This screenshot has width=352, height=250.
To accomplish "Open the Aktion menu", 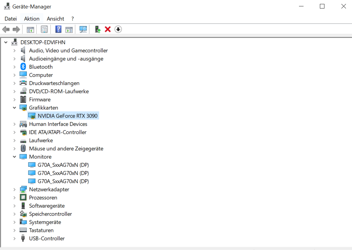I will point(32,18).
